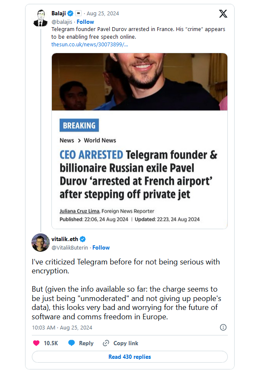
Task: Open the Pavel Durov article photo
Action: coord(139,82)
